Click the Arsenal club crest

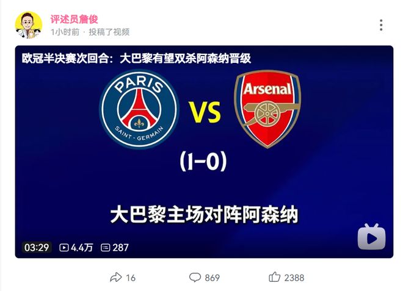[267, 109]
